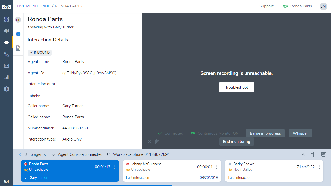
Task: Select the interaction info tab icon
Action: pos(18,34)
